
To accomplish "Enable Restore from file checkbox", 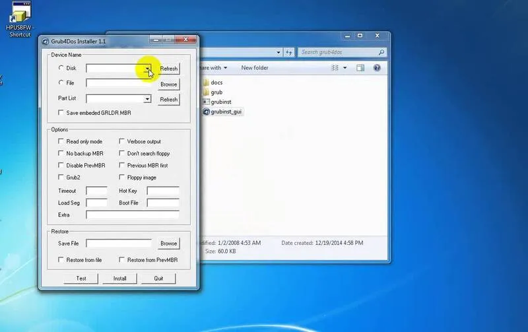I will point(61,259).
